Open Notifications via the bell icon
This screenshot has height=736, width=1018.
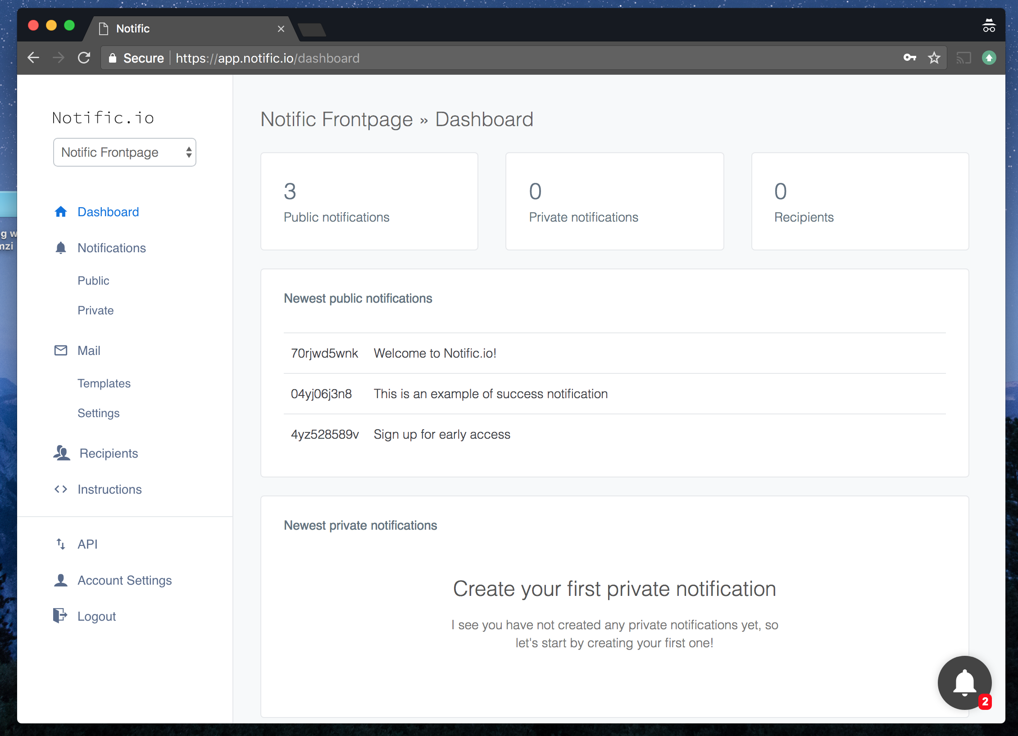click(61, 248)
